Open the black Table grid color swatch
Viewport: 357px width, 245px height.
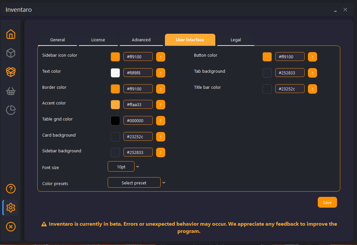click(x=115, y=121)
